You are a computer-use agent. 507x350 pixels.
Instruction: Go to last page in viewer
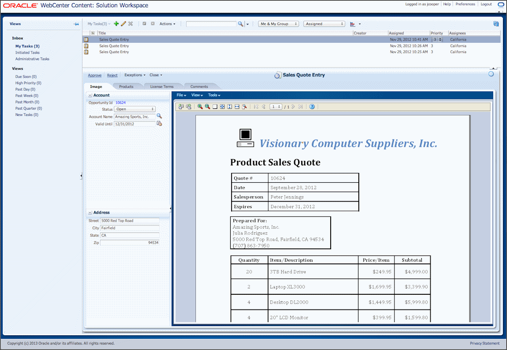point(300,107)
